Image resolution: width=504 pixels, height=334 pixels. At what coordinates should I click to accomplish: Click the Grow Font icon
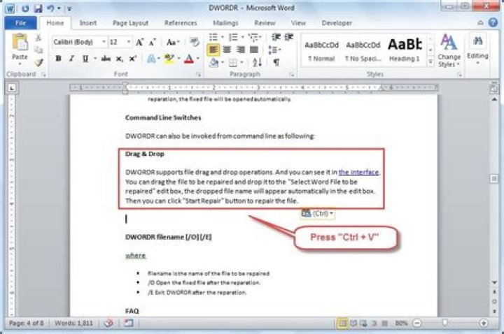pos(140,42)
